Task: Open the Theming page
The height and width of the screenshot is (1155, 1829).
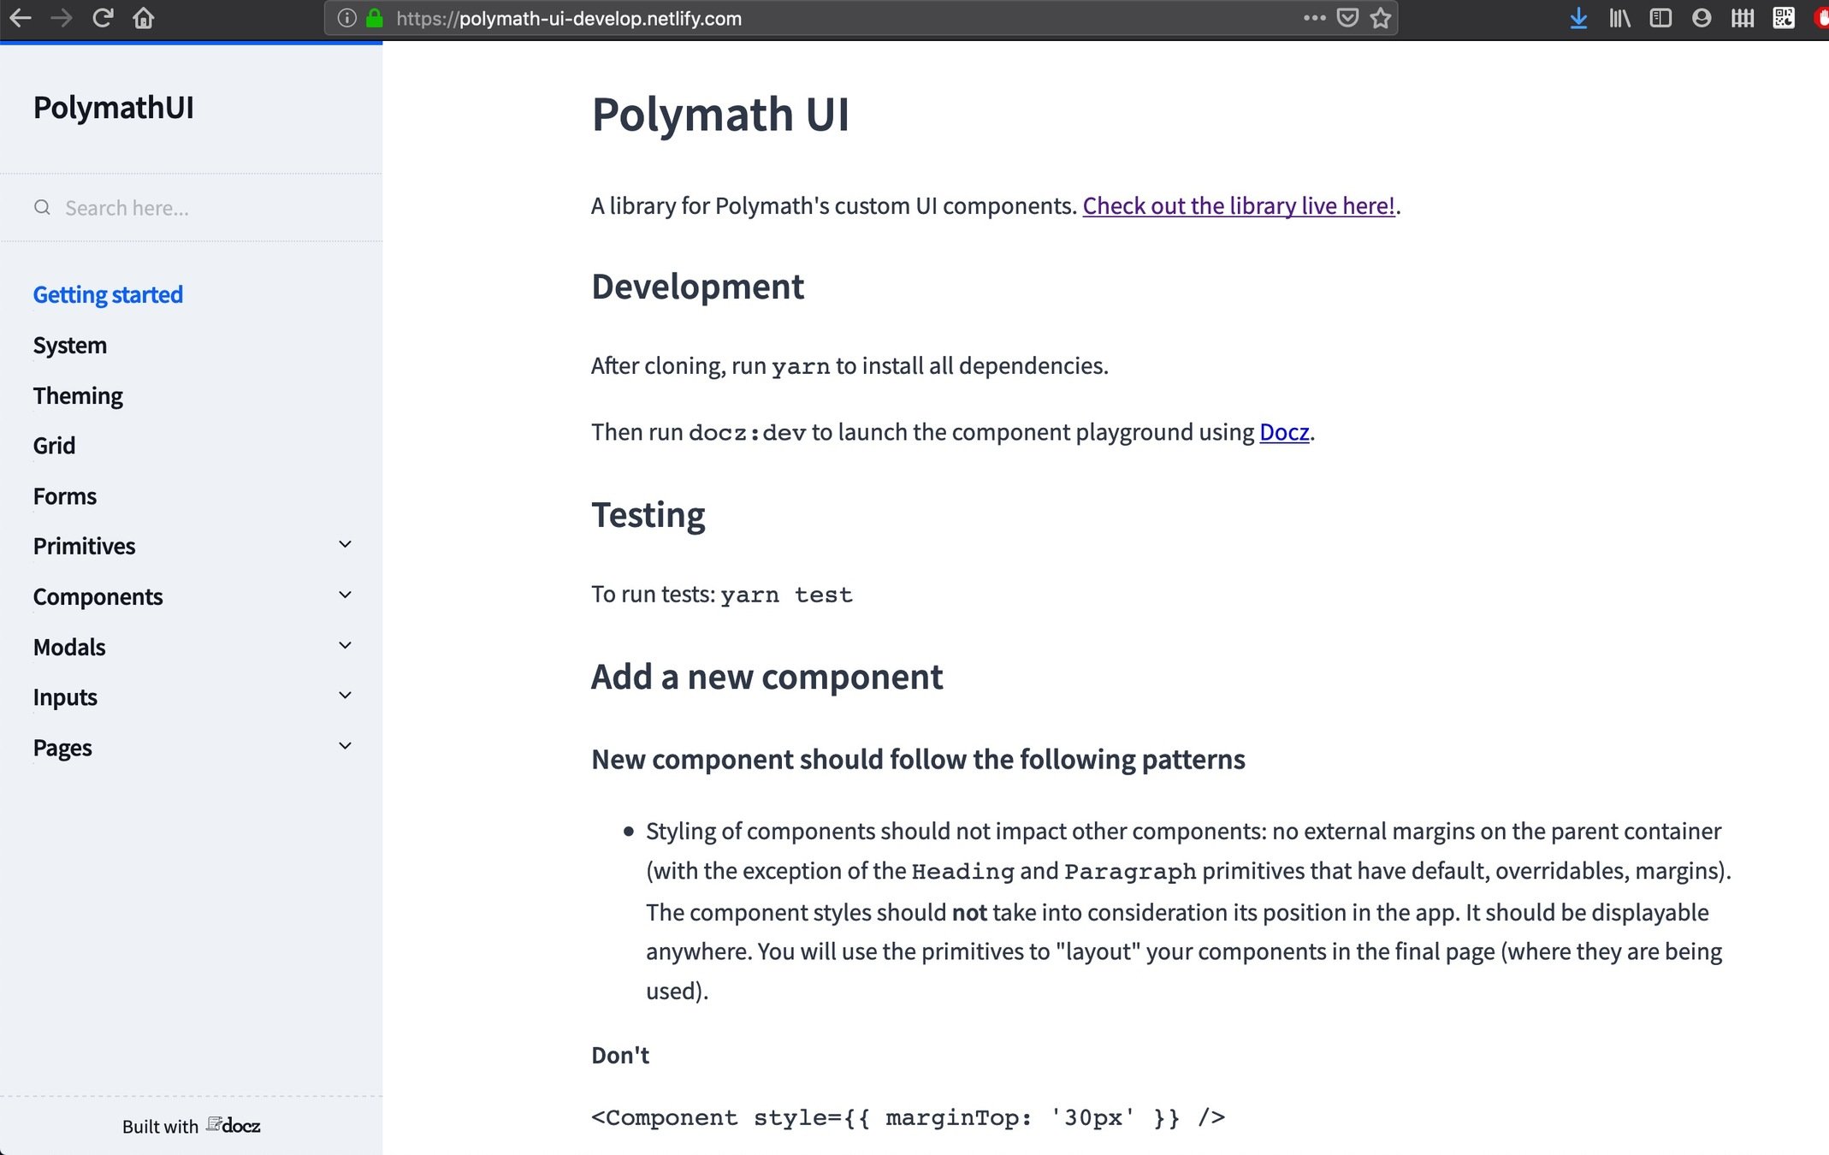Action: coord(78,396)
